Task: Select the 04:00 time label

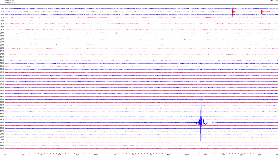Action: click(2, 33)
